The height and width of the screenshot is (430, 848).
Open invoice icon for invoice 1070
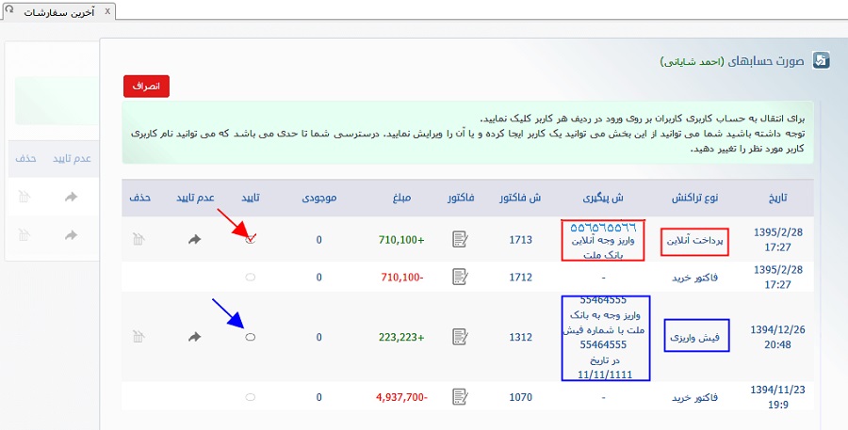pyautogui.click(x=460, y=397)
